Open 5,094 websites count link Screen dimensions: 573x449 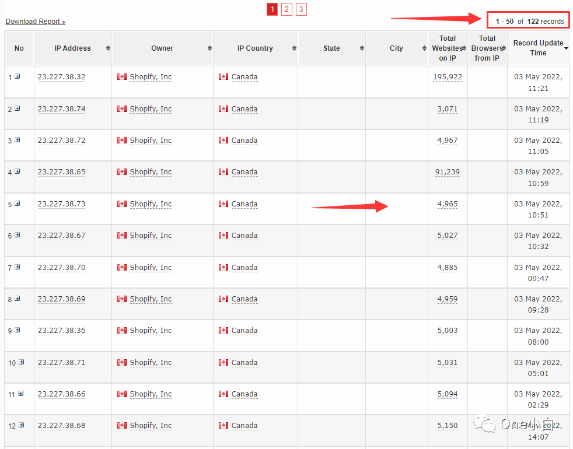pos(448,394)
